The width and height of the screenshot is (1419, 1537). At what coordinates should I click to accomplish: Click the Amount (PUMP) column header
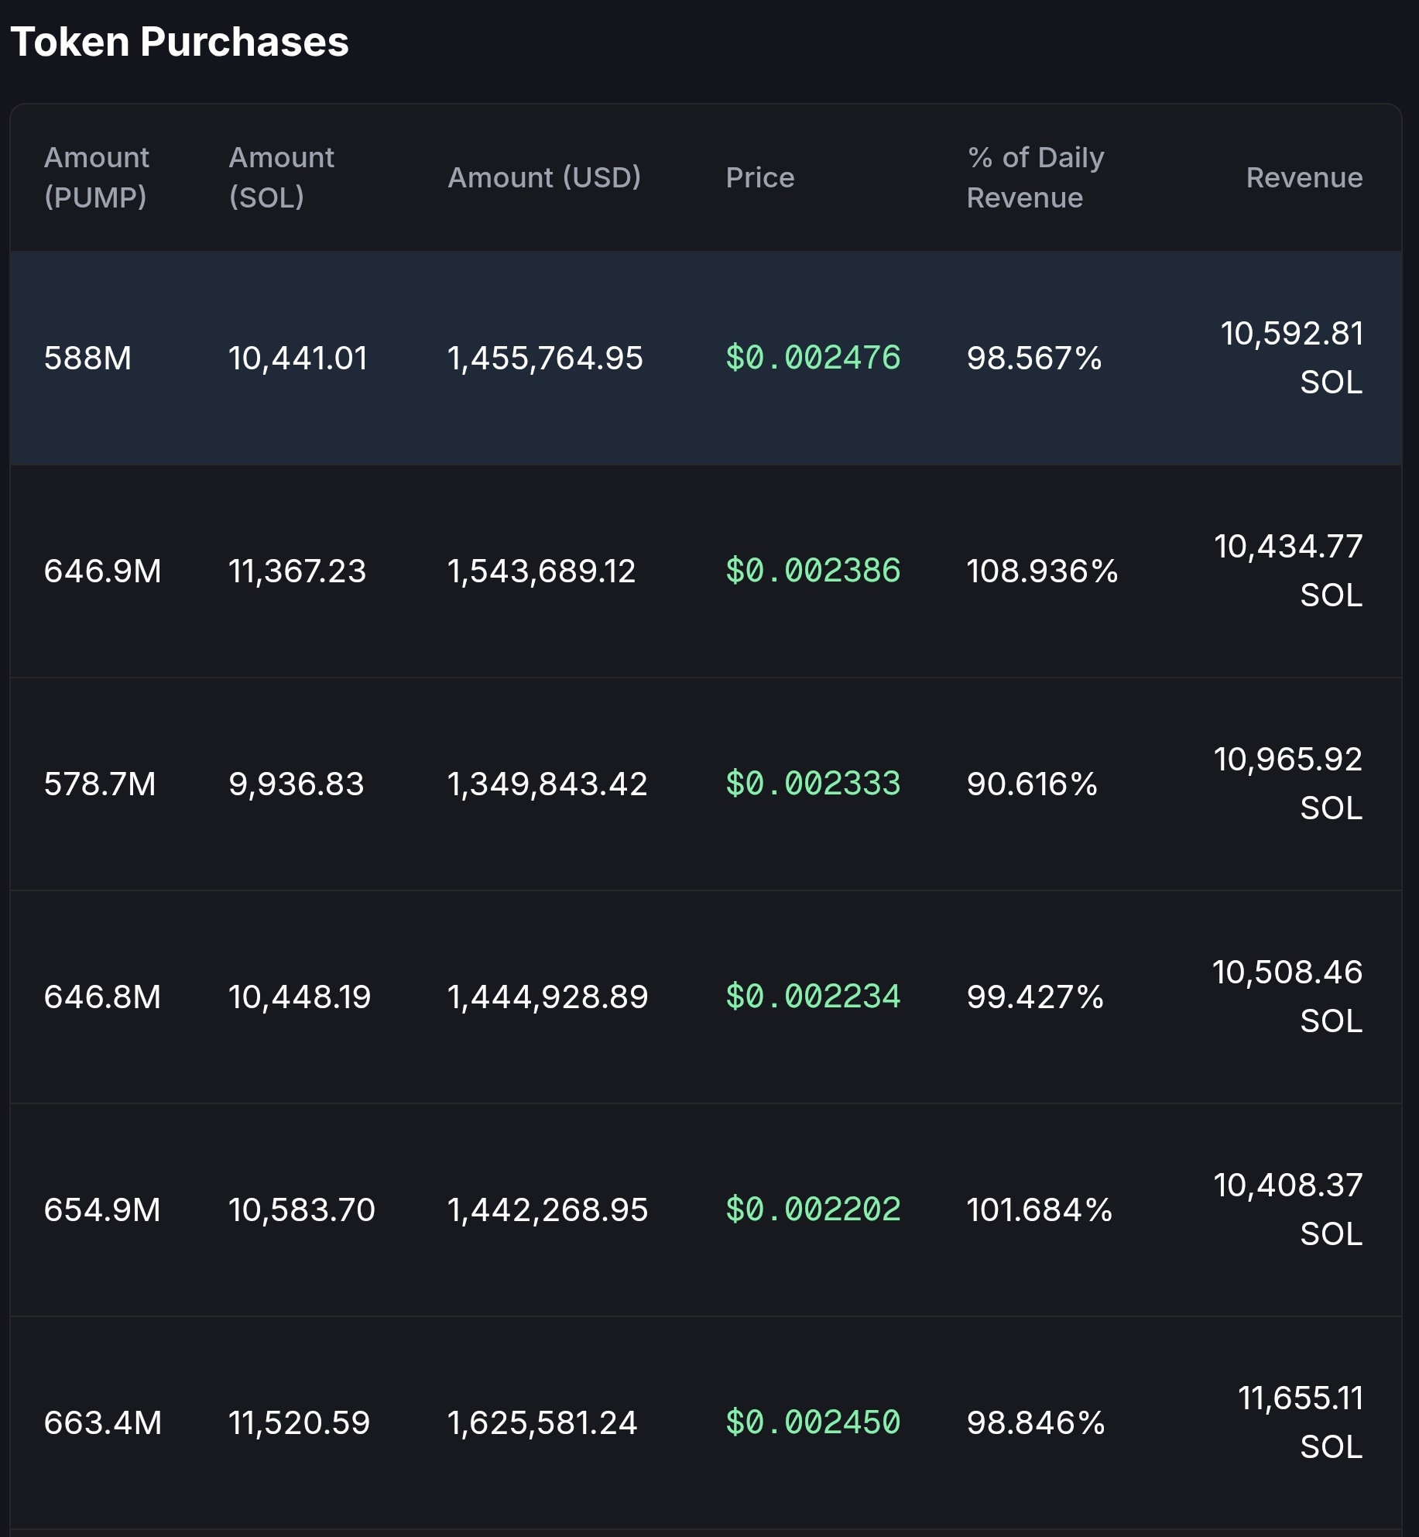[96, 177]
